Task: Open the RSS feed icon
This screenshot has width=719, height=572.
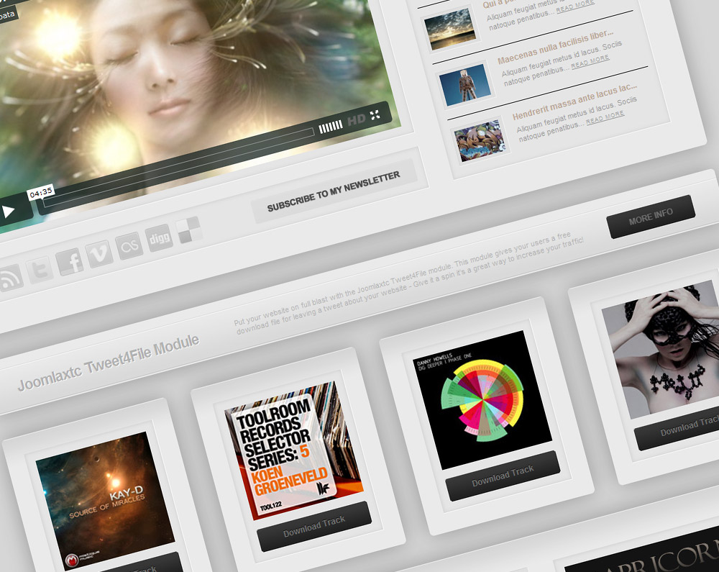Action: coord(10,276)
